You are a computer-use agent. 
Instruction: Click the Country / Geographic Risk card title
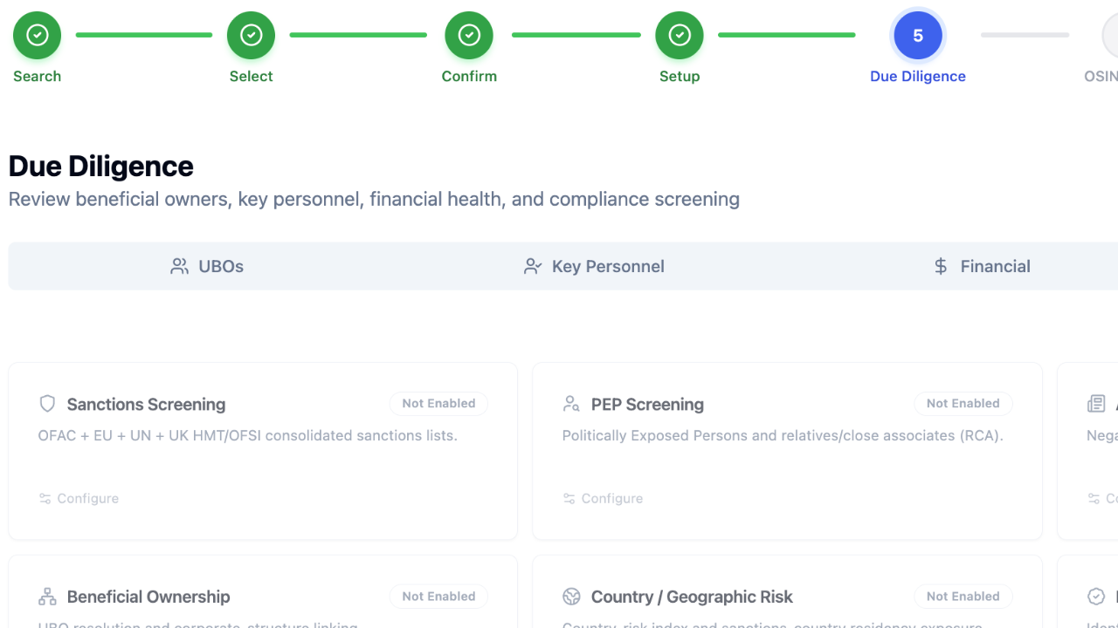692,597
